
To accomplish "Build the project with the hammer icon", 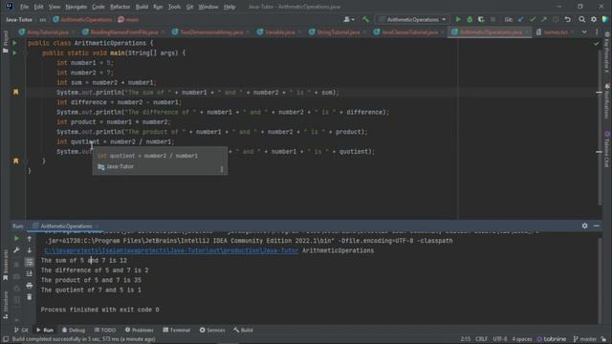I will point(365,19).
